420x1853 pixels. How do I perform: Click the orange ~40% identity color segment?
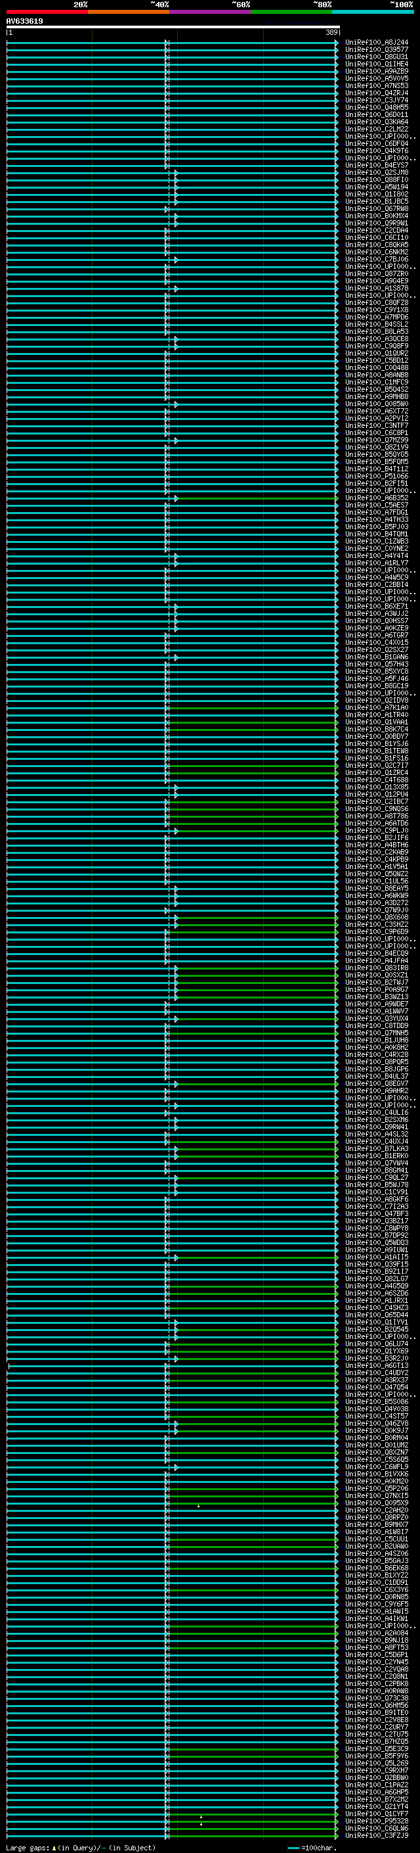point(129,12)
